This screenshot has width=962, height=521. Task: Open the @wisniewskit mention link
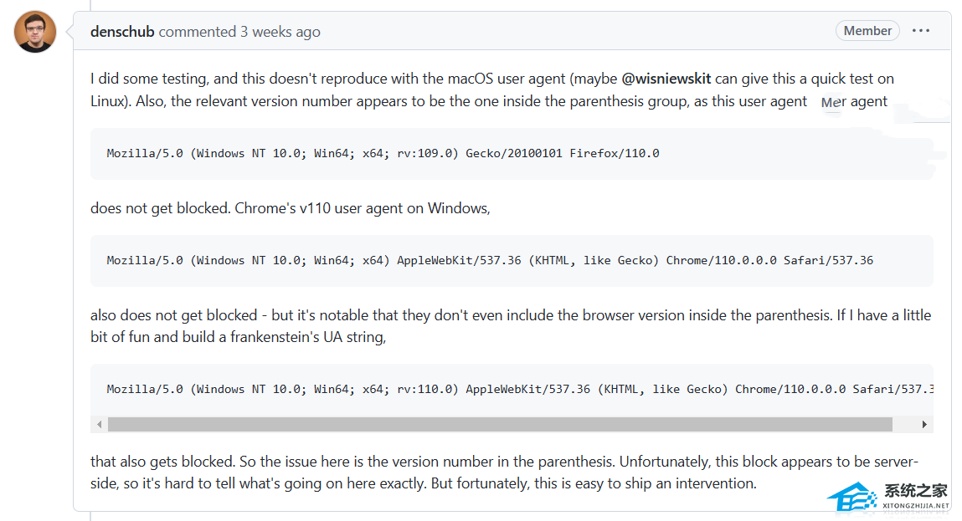click(666, 79)
